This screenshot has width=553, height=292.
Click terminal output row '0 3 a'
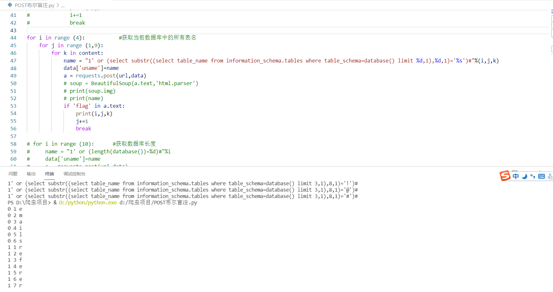click(15, 222)
